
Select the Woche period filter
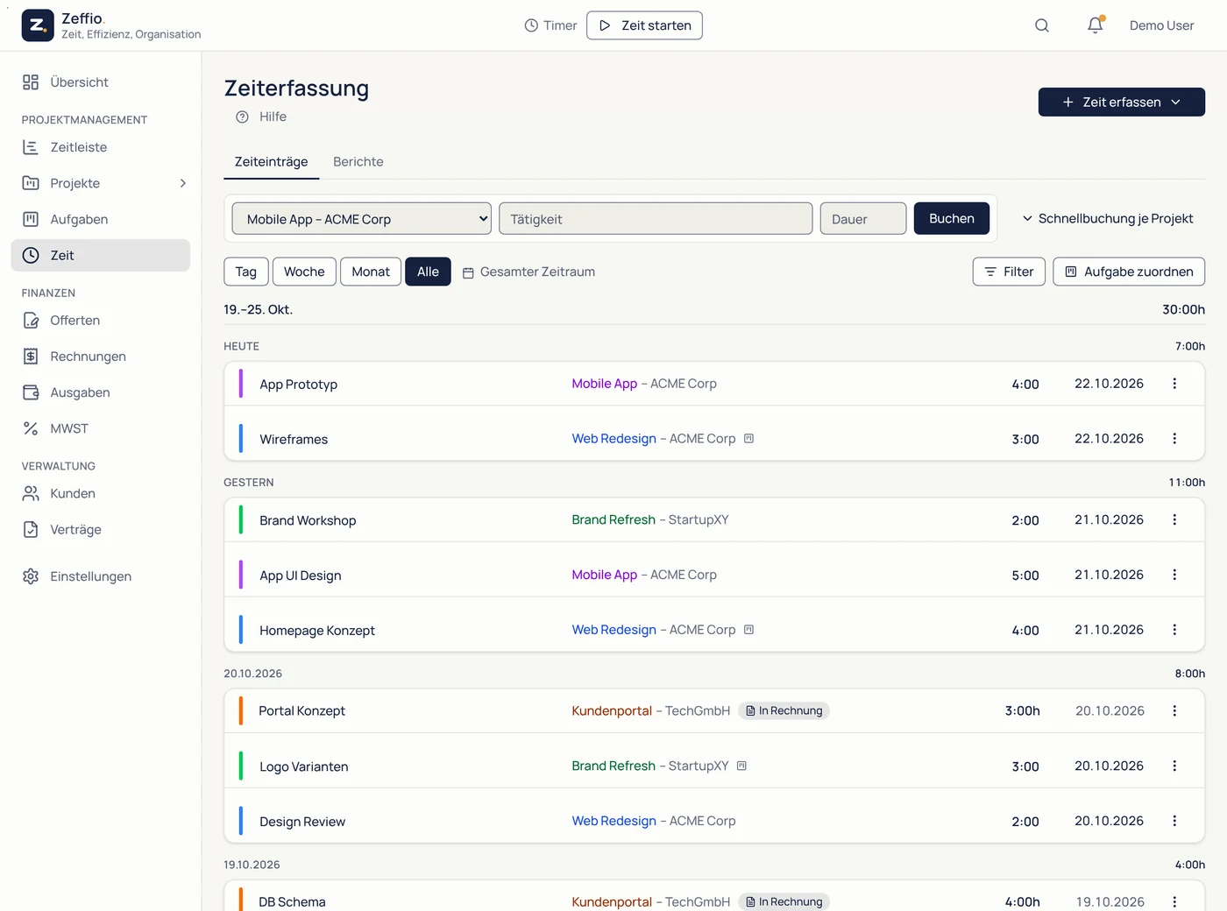304,272
